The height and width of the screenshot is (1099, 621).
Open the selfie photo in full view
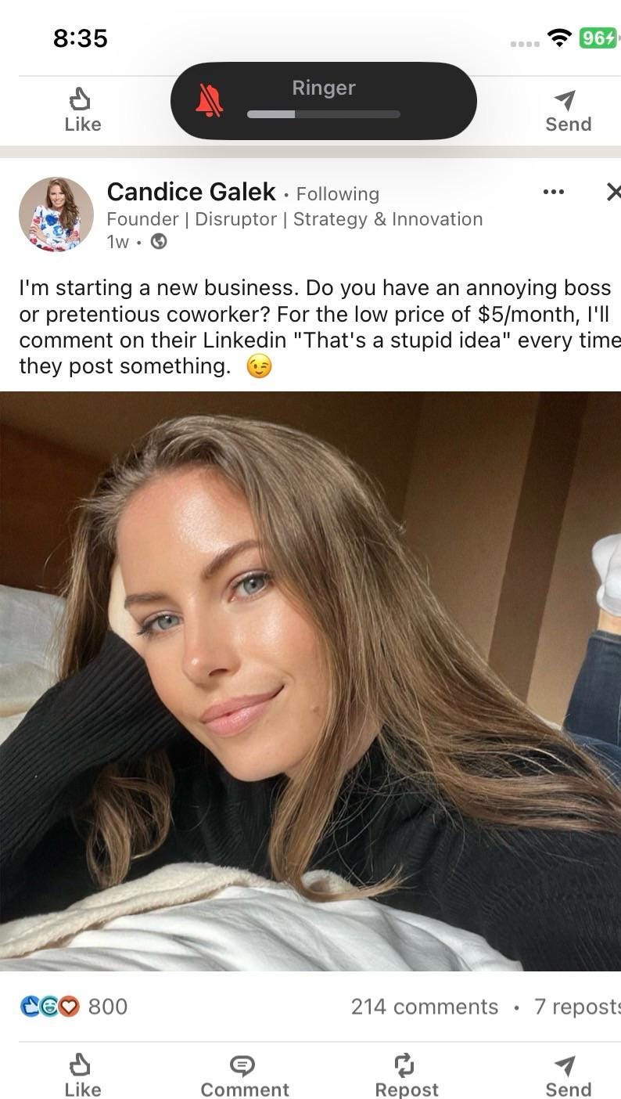coord(310,681)
